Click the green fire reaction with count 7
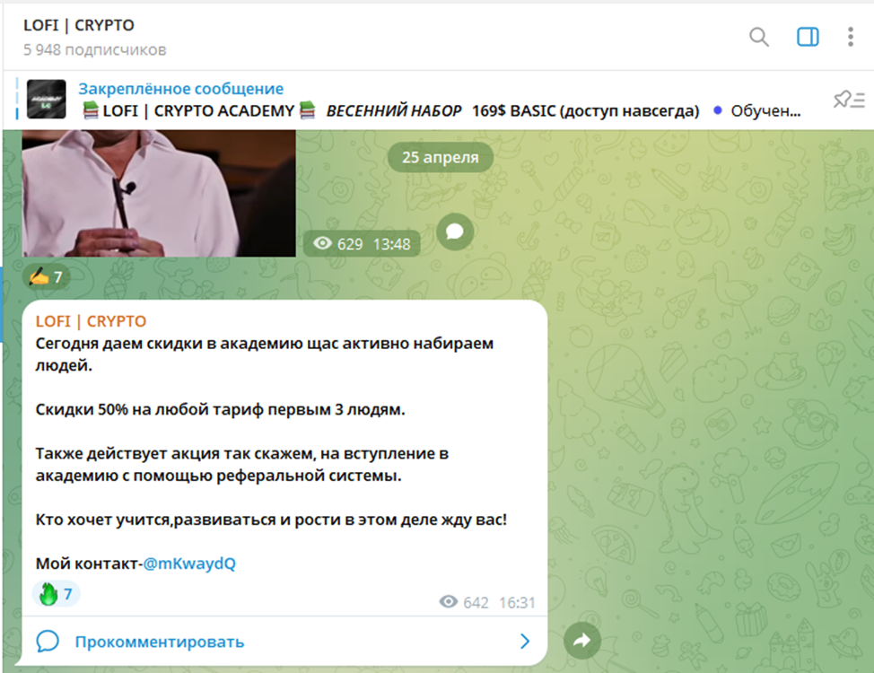Screen dimensions: 874x673 pos(57,594)
